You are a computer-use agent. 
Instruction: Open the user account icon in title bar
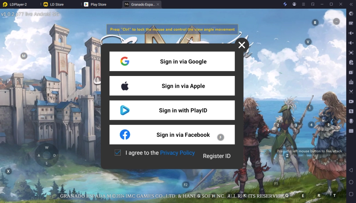click(x=294, y=4)
